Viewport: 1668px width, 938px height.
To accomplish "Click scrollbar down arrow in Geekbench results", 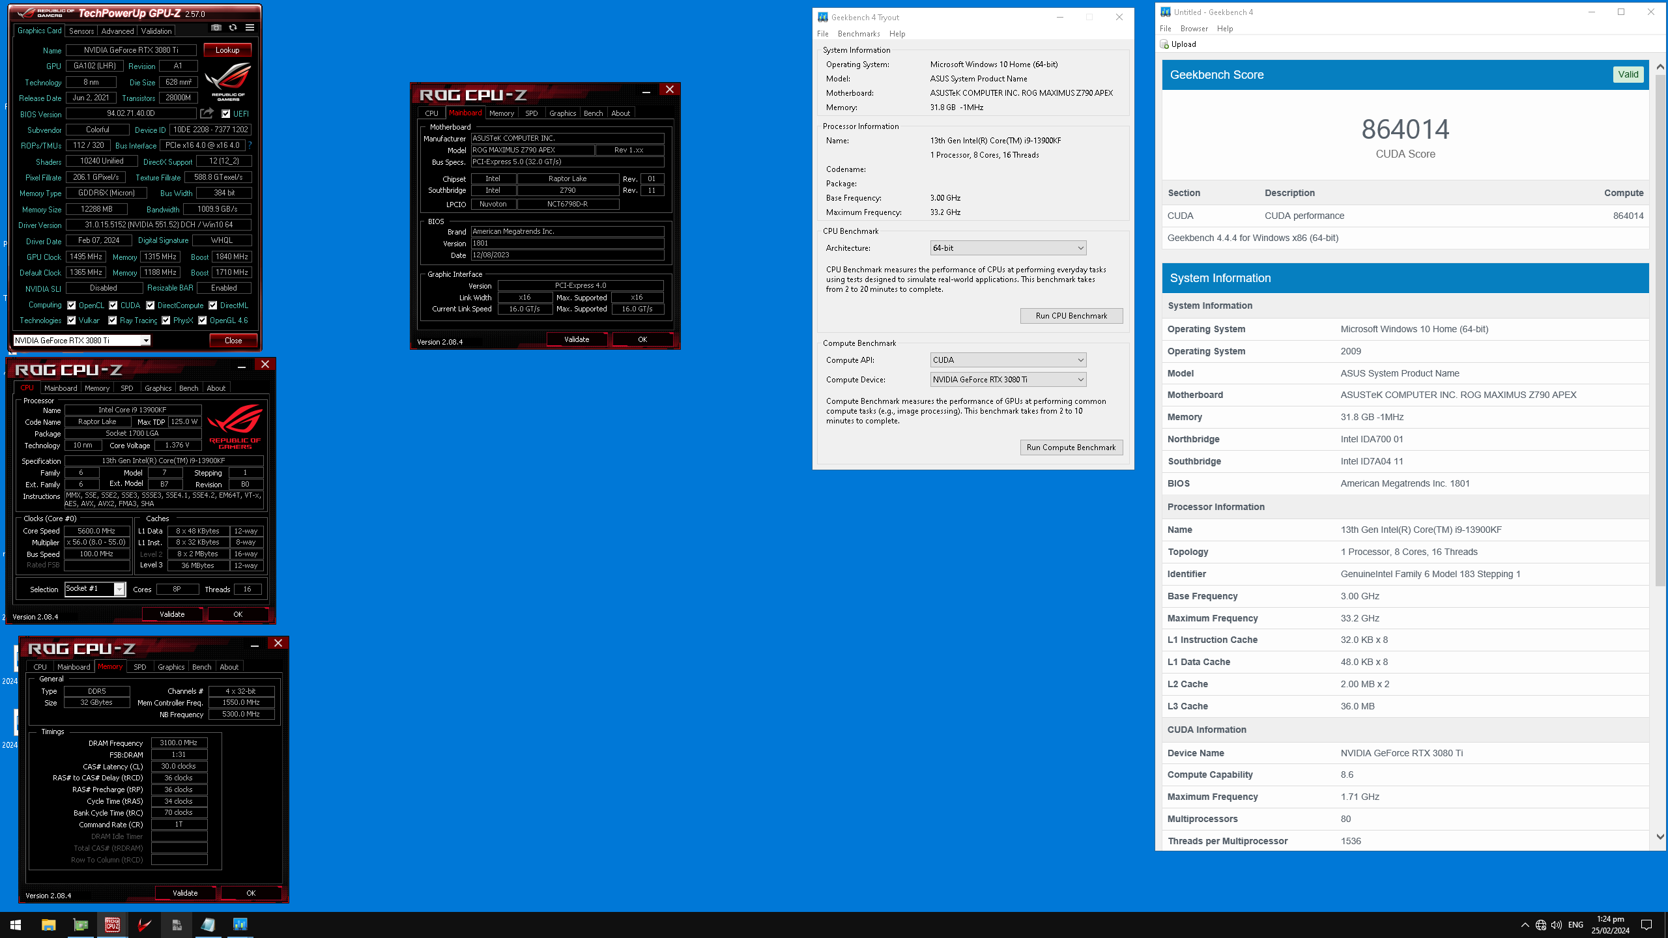I will coord(1660,837).
